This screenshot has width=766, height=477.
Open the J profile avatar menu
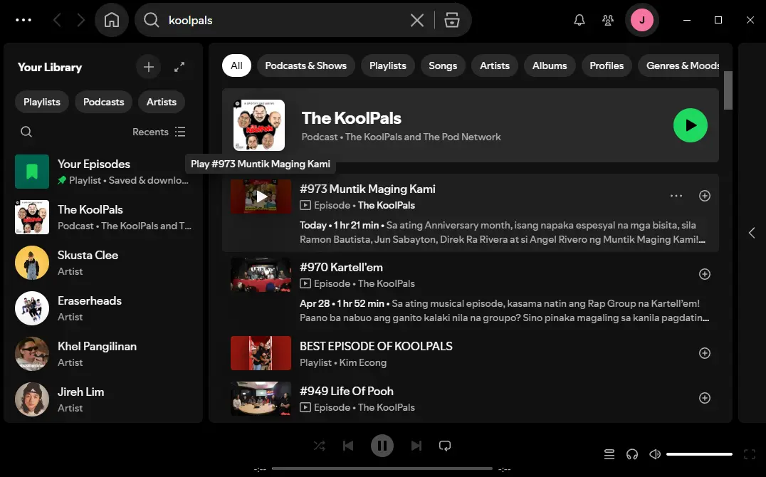[642, 20]
